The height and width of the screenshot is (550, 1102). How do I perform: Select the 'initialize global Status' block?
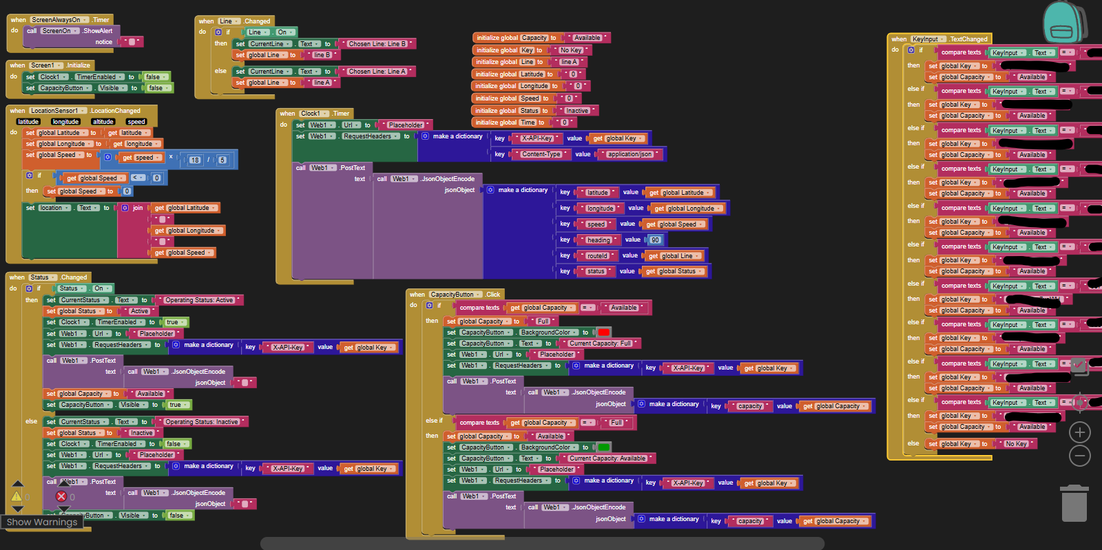pos(510,111)
